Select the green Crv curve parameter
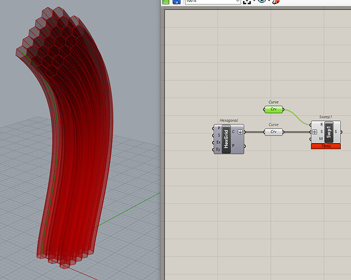 [x=273, y=109]
